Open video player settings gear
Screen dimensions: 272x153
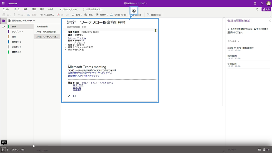click(264, 149)
